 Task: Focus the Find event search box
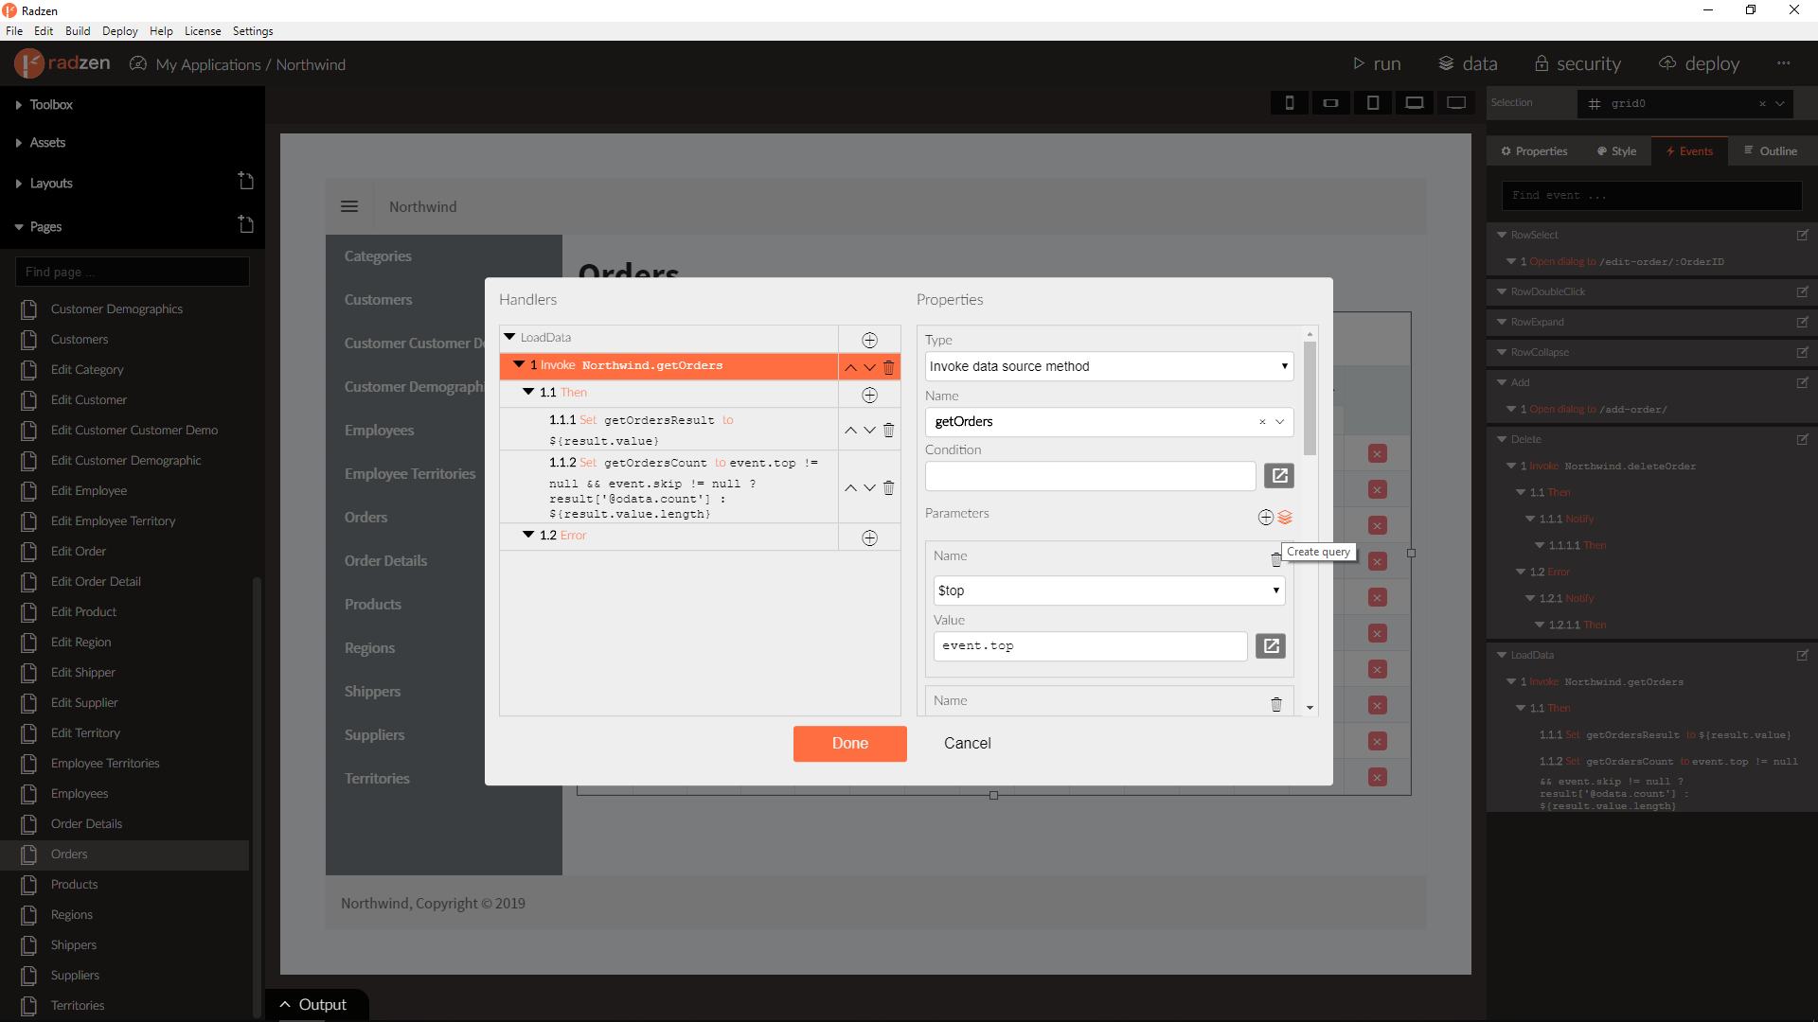coord(1651,196)
